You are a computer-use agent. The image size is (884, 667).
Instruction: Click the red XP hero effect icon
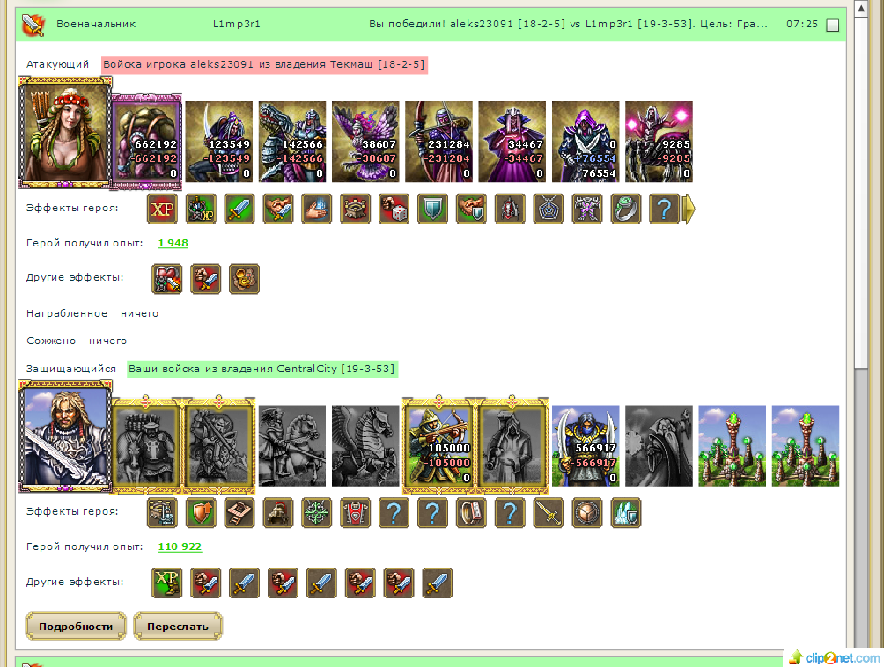pos(162,209)
